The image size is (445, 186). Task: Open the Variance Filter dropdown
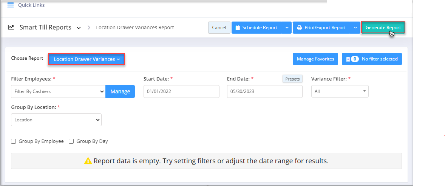[340, 91]
